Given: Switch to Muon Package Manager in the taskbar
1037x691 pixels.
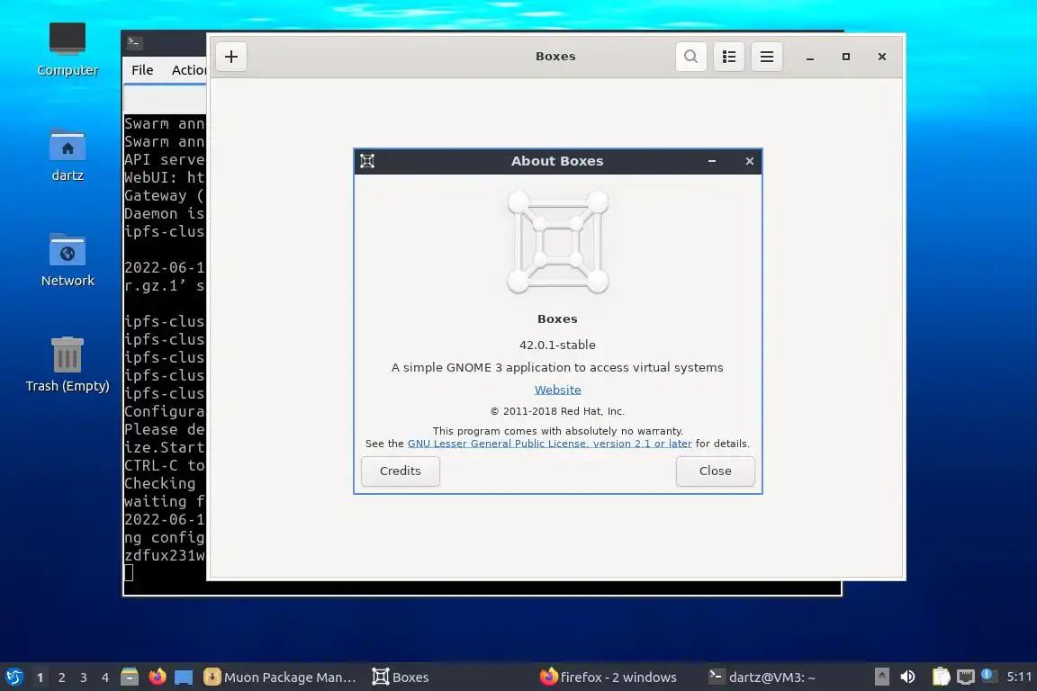Looking at the screenshot, I should click(x=281, y=678).
